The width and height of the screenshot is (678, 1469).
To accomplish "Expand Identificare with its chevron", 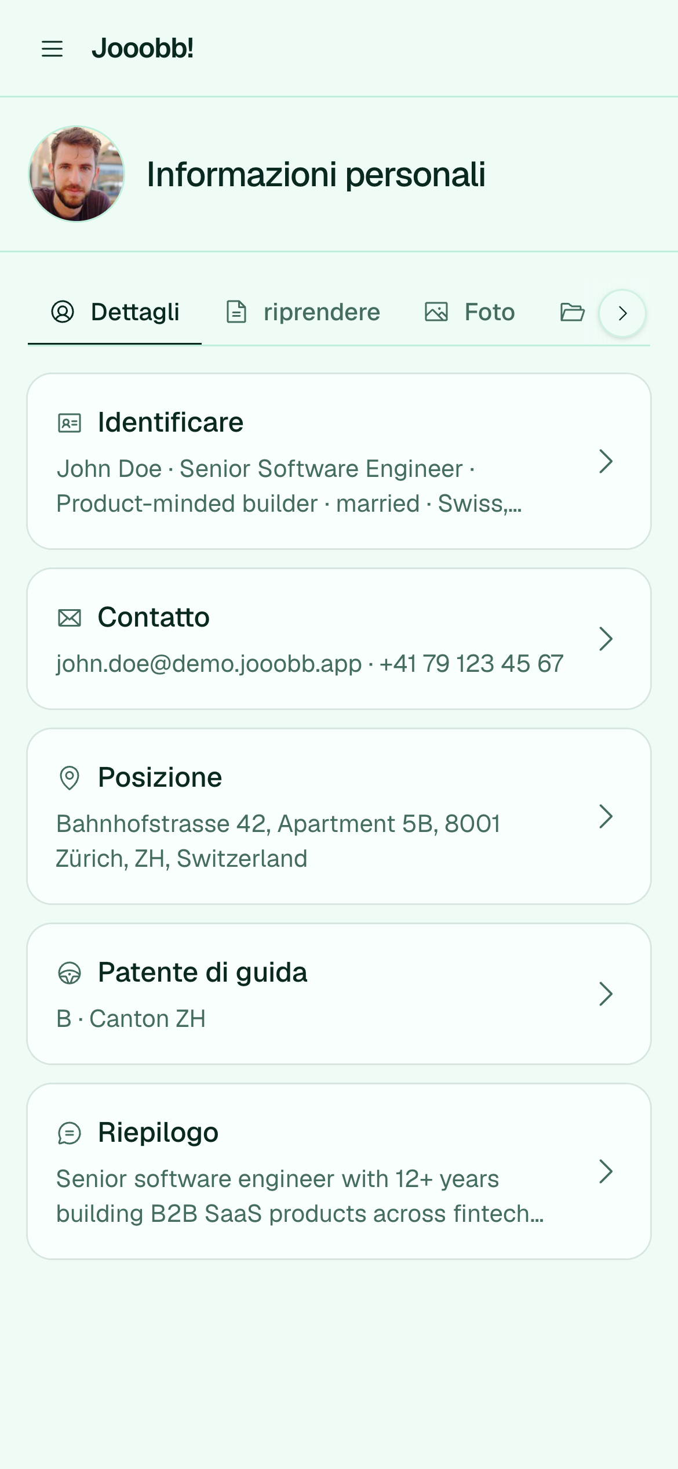I will (606, 461).
